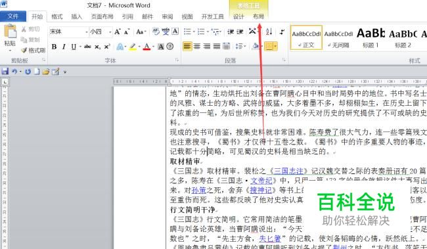
Task: Click the Justify alignment icon
Action: 217,46
